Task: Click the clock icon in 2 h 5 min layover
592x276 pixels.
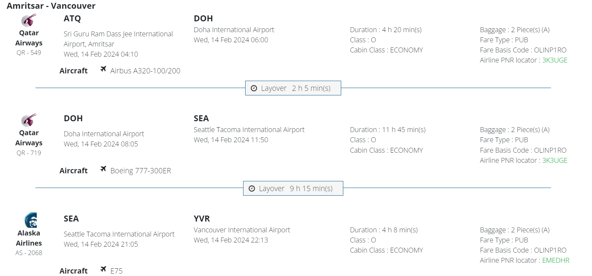Action: (254, 88)
